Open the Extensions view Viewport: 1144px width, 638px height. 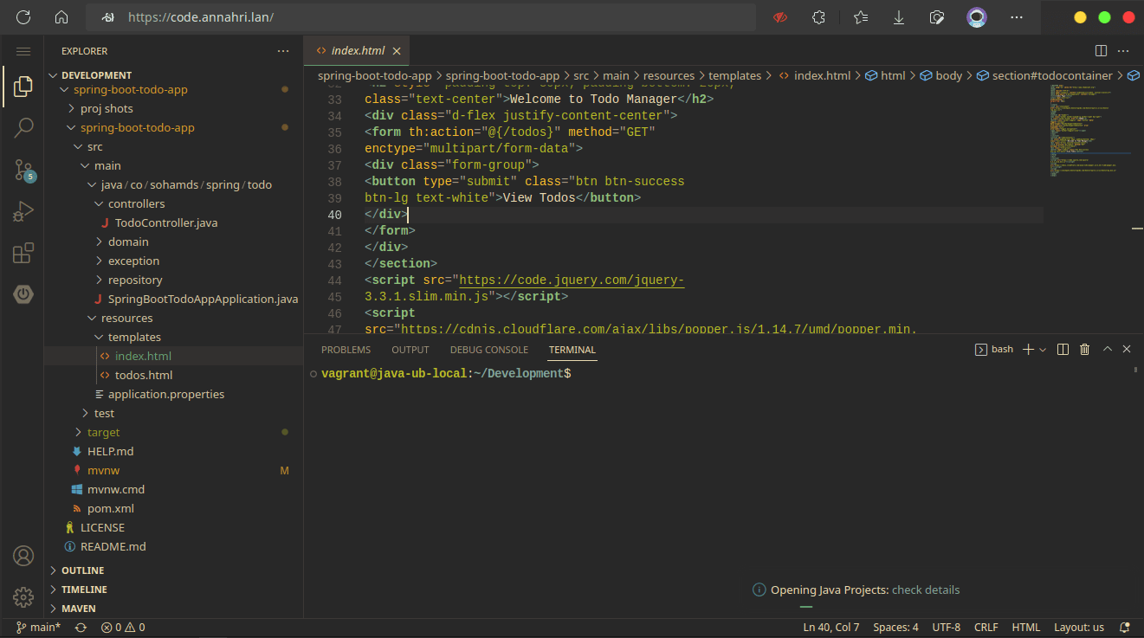click(x=23, y=253)
